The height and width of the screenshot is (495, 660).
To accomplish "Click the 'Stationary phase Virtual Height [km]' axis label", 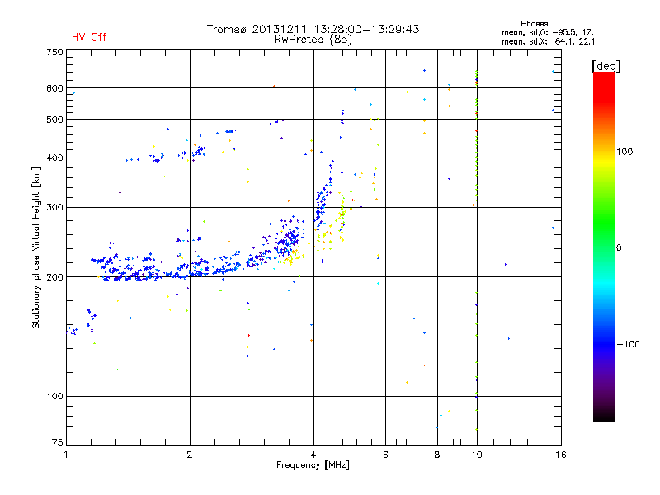I will tap(36, 247).
